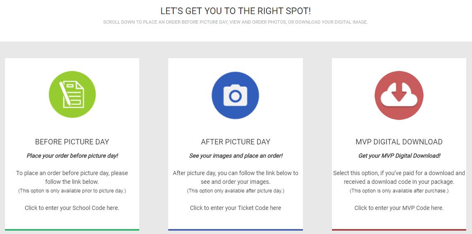Viewport: 472px width, 234px height.
Task: Click to enter your School Code
Action: point(72,208)
